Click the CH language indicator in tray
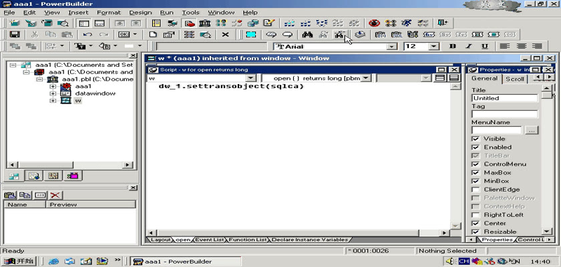The width and height of the screenshot is (561, 267). pos(464,261)
